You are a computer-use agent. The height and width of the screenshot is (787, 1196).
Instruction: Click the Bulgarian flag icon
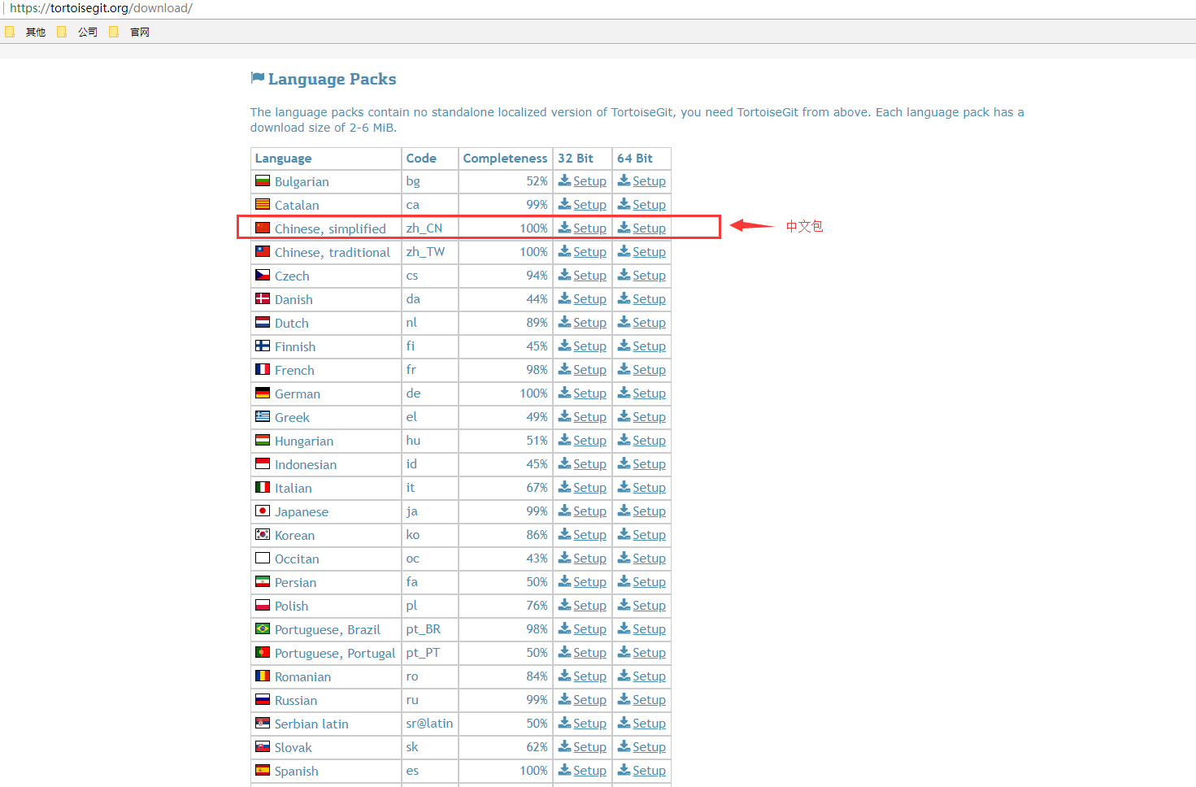click(263, 180)
